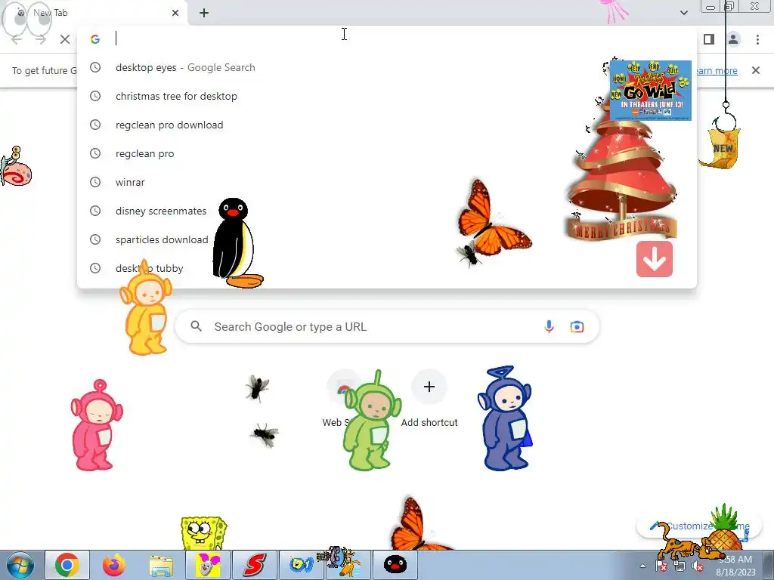Click the 'Search Google or type a URL' box
The height and width of the screenshot is (580, 774).
pyautogui.click(x=387, y=326)
